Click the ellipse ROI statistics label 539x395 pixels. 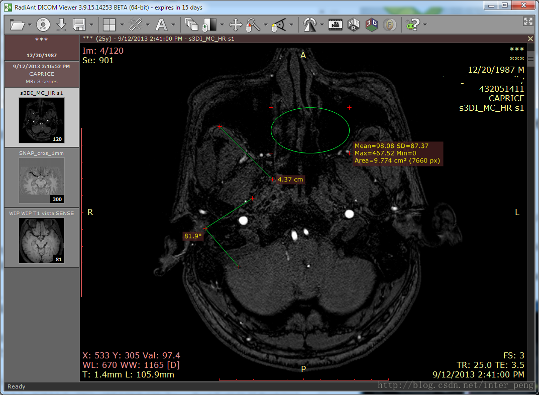397,153
